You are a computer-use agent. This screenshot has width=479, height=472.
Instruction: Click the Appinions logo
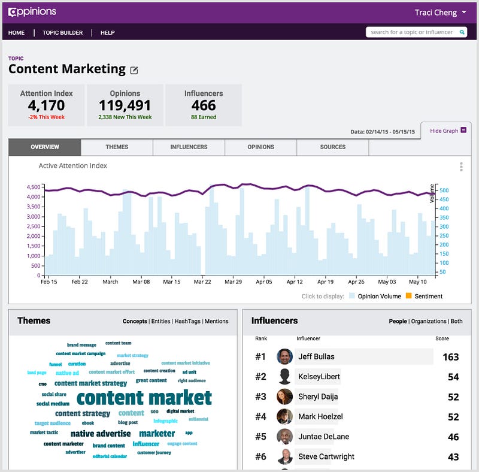coord(32,12)
